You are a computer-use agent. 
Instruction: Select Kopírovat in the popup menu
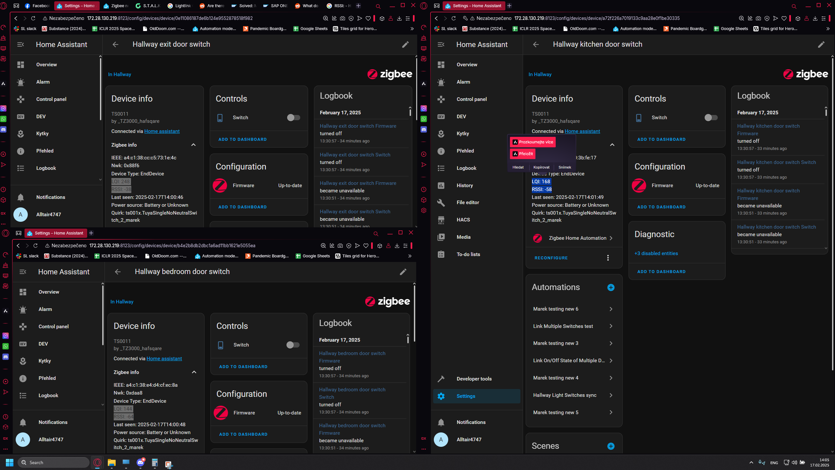click(x=541, y=167)
